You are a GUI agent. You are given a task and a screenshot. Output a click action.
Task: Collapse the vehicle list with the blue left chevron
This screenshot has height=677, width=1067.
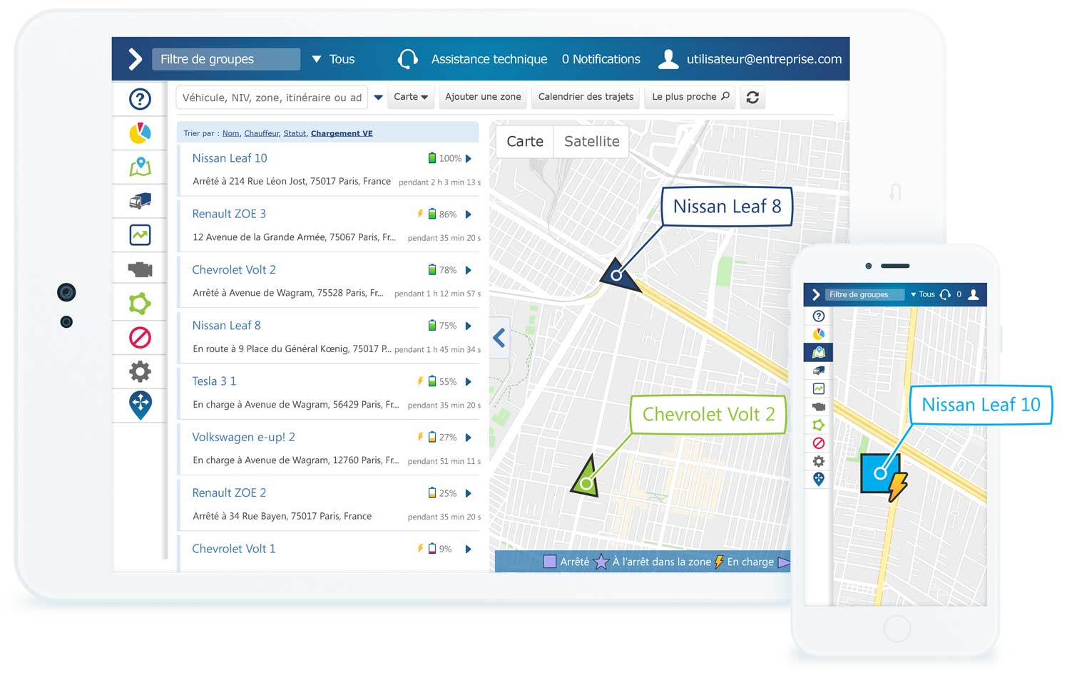(x=499, y=338)
